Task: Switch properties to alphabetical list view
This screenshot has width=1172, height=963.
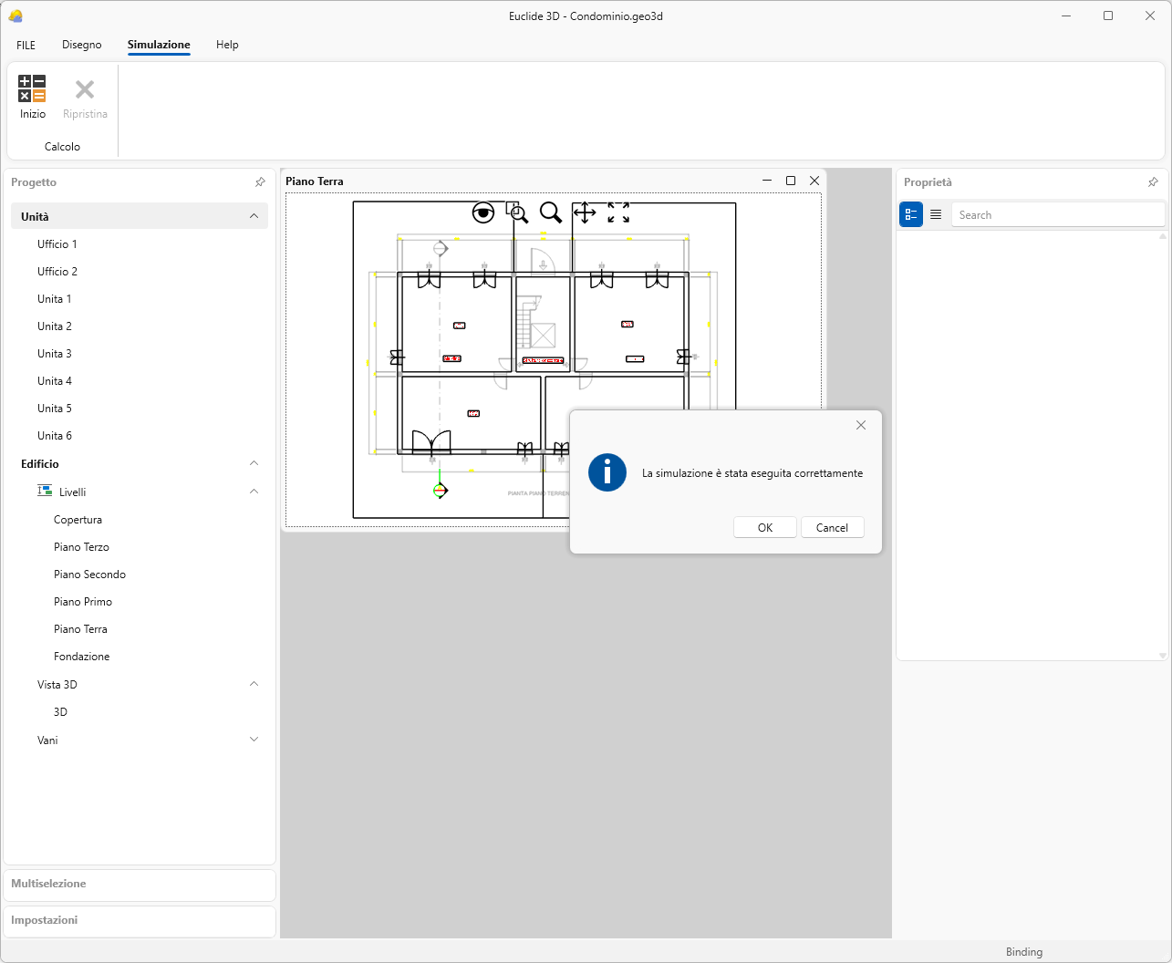Action: pyautogui.click(x=936, y=215)
